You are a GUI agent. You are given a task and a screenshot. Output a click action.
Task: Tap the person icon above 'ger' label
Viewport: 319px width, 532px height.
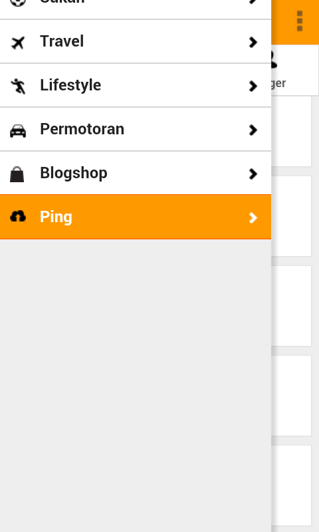(x=274, y=60)
